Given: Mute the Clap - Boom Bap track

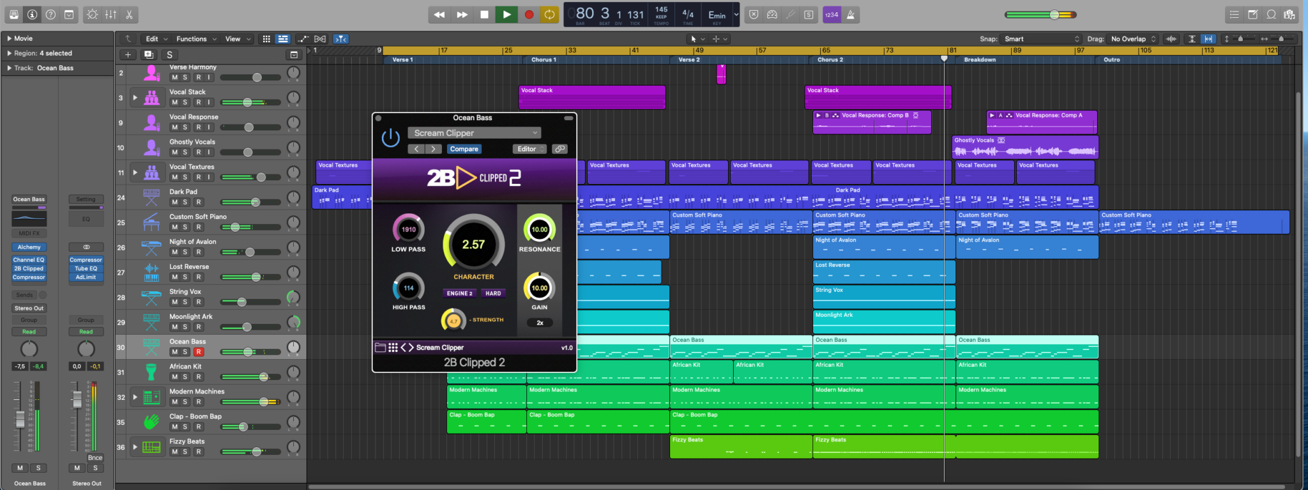Looking at the screenshot, I should coord(174,427).
